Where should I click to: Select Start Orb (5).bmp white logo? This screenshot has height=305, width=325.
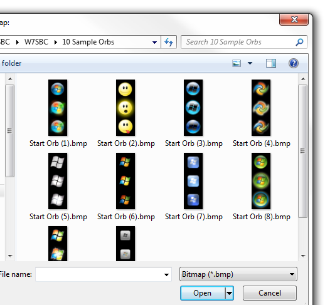(x=58, y=181)
